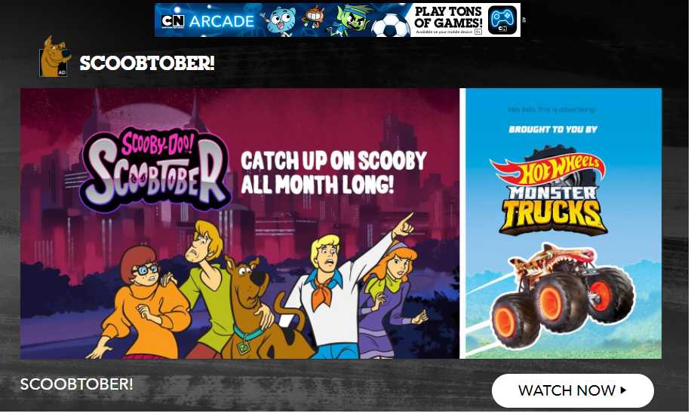
Task: Click the Hot Wheels Monster Trucks logo
Action: 550,191
